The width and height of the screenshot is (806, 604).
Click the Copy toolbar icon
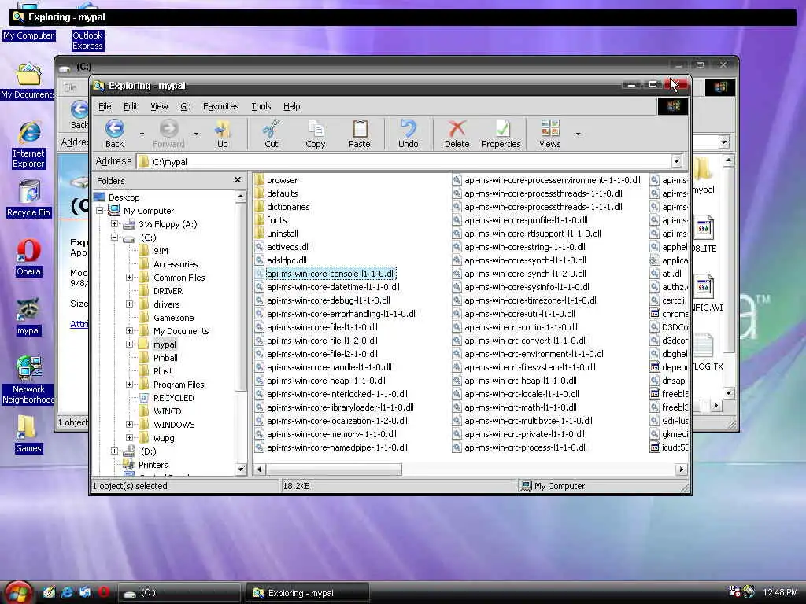pos(315,134)
